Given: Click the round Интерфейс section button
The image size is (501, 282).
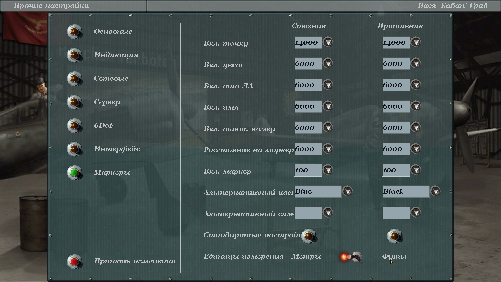Looking at the screenshot, I should pos(74,149).
